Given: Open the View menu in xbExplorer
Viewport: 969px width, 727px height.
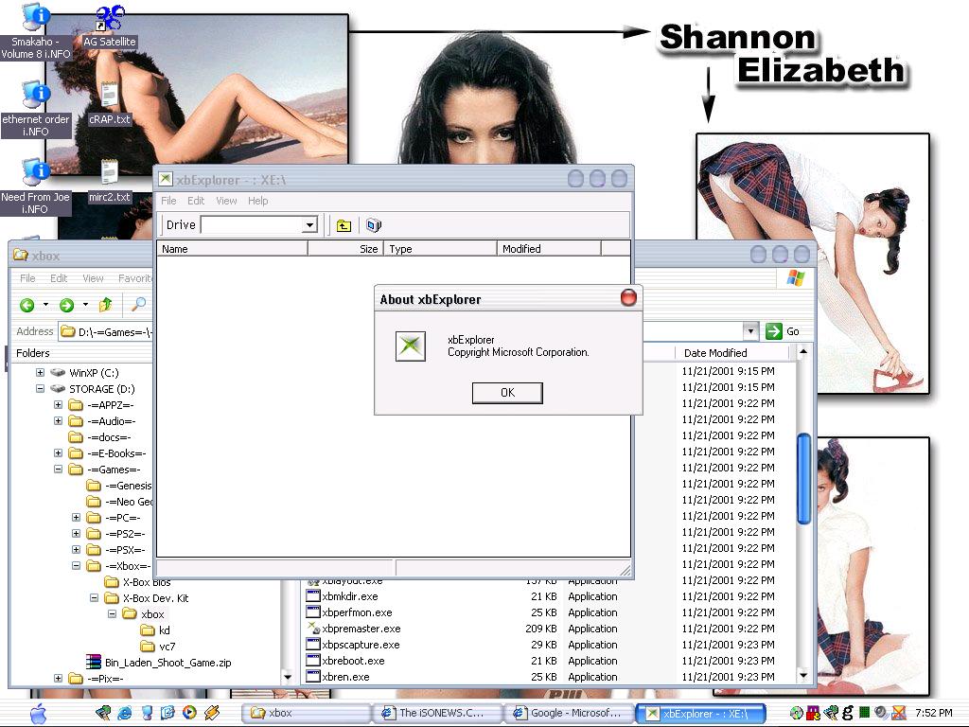Looking at the screenshot, I should (x=226, y=201).
